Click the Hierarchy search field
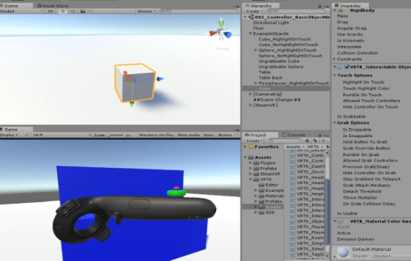Viewport: 411px width, 261px height. (295, 11)
